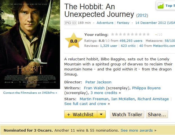The width and height of the screenshot is (175, 135).
Task: Rate the movie ten stars
Action: (x=148, y=35)
